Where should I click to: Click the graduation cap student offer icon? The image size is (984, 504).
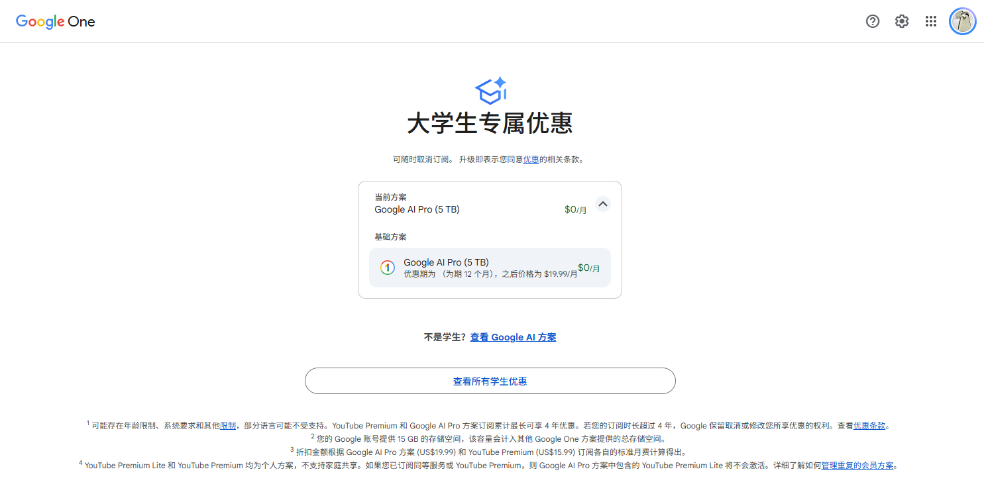point(491,91)
